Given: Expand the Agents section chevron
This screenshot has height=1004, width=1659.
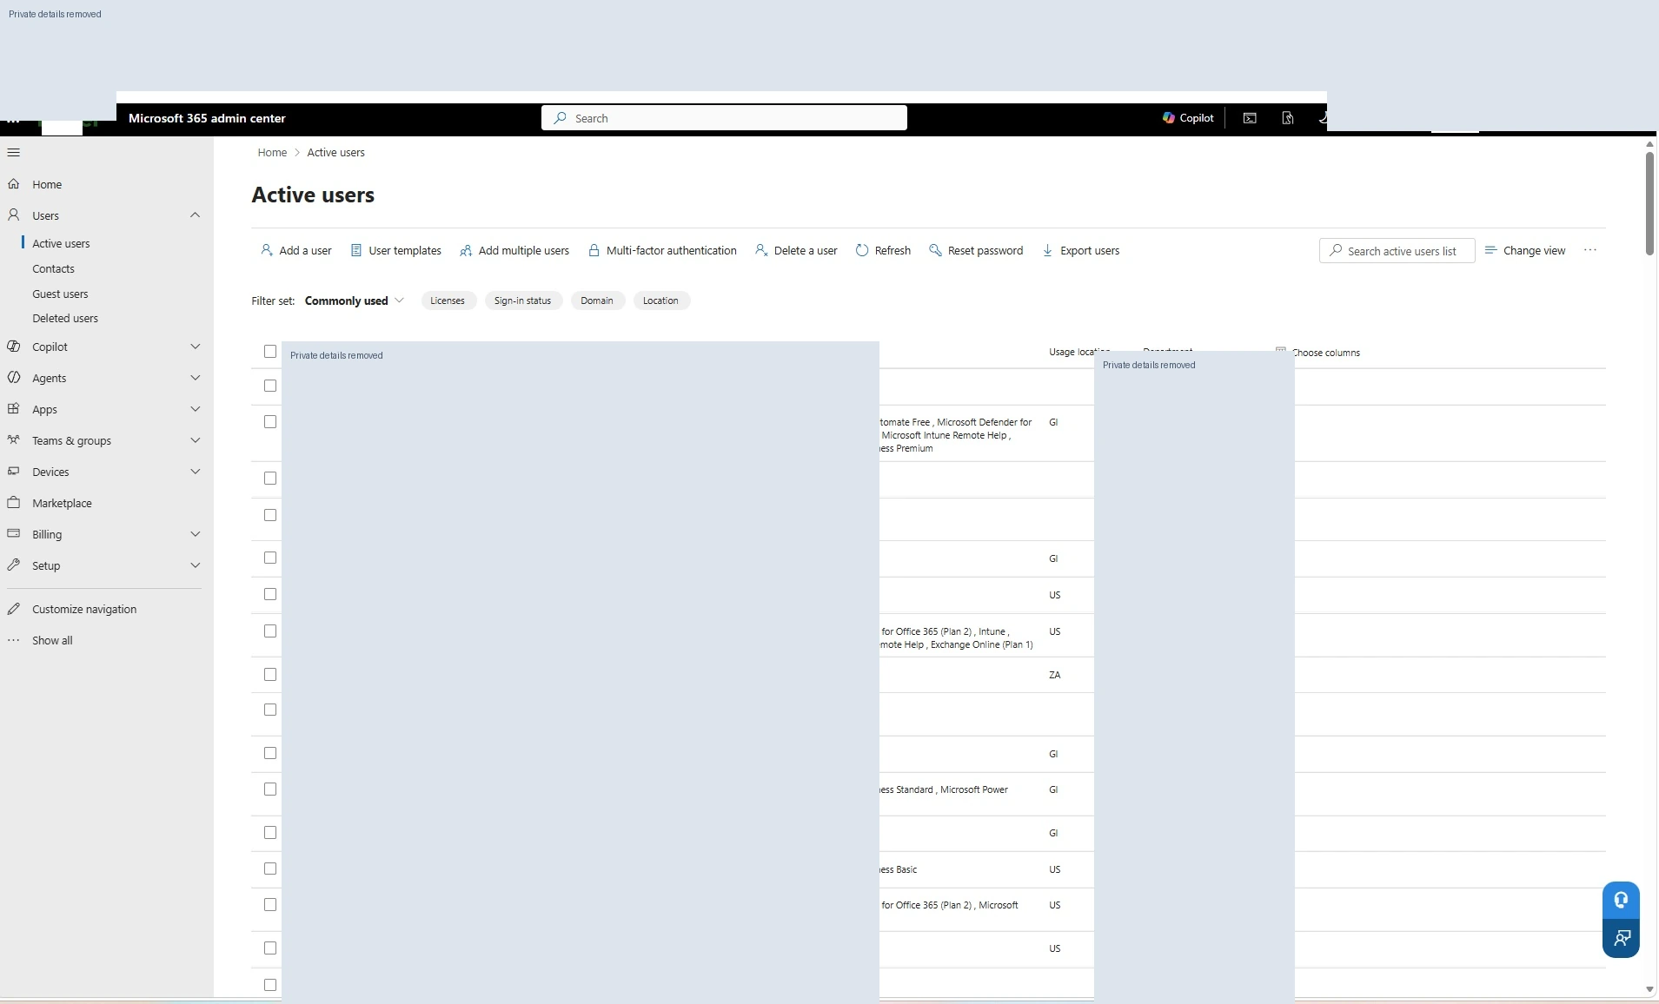Looking at the screenshot, I should [195, 377].
